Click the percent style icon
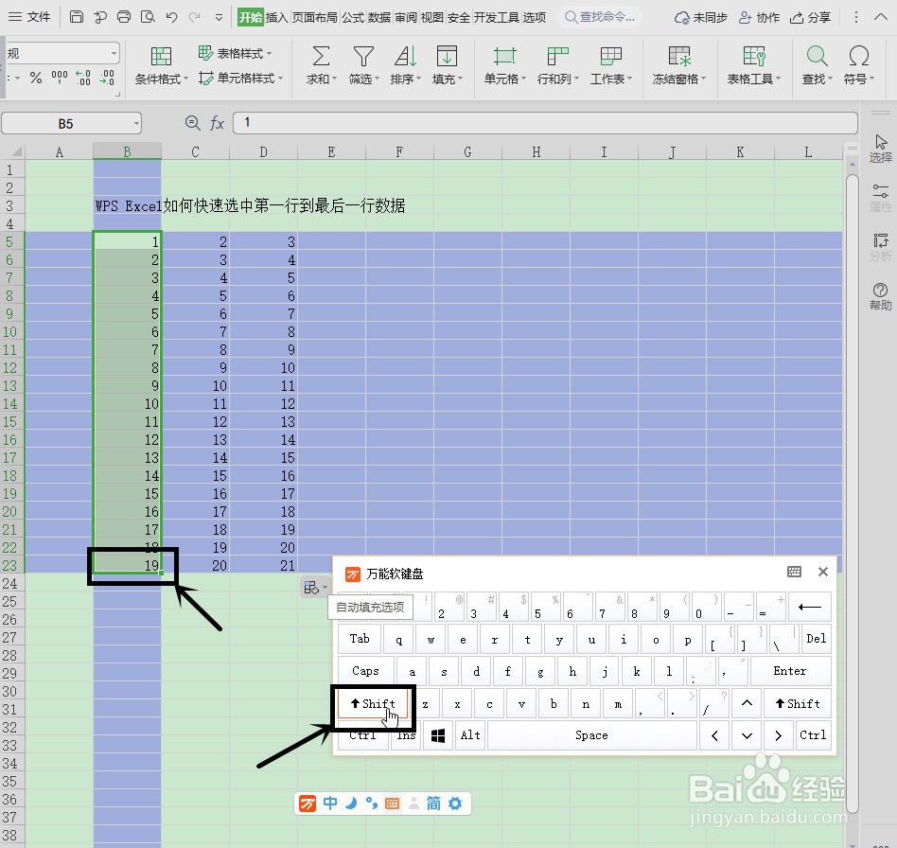Screen dimensions: 897x848 (x=36, y=78)
